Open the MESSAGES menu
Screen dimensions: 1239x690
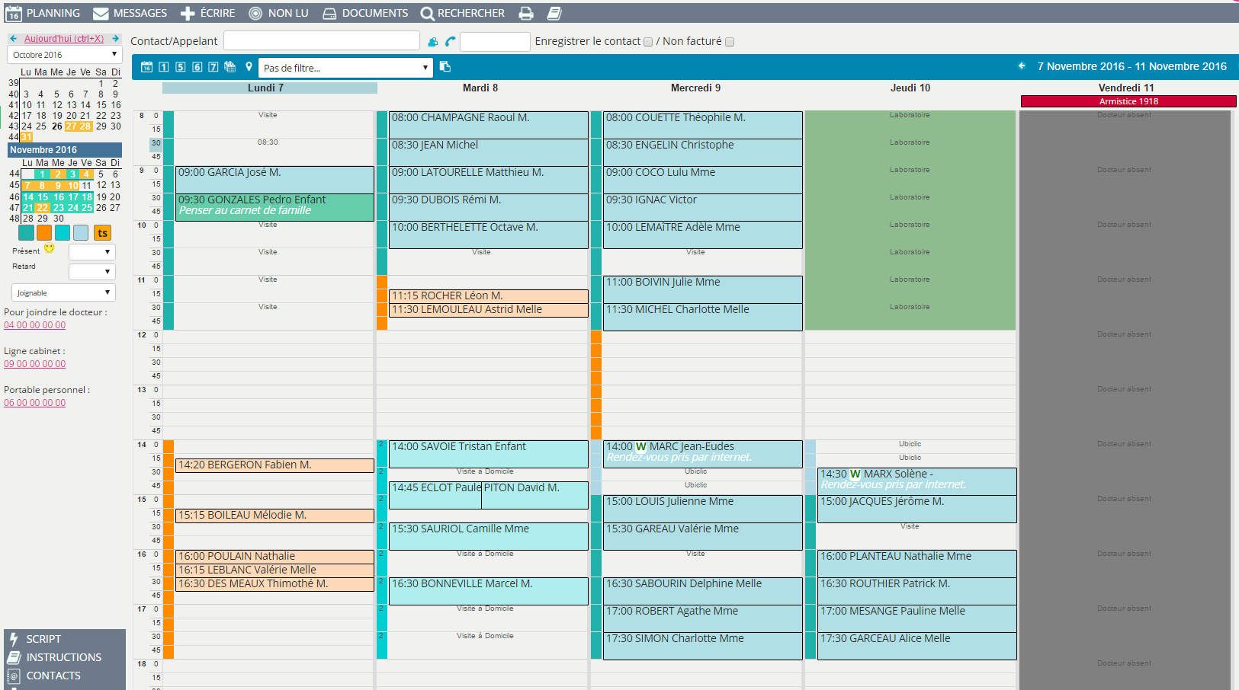tap(130, 13)
